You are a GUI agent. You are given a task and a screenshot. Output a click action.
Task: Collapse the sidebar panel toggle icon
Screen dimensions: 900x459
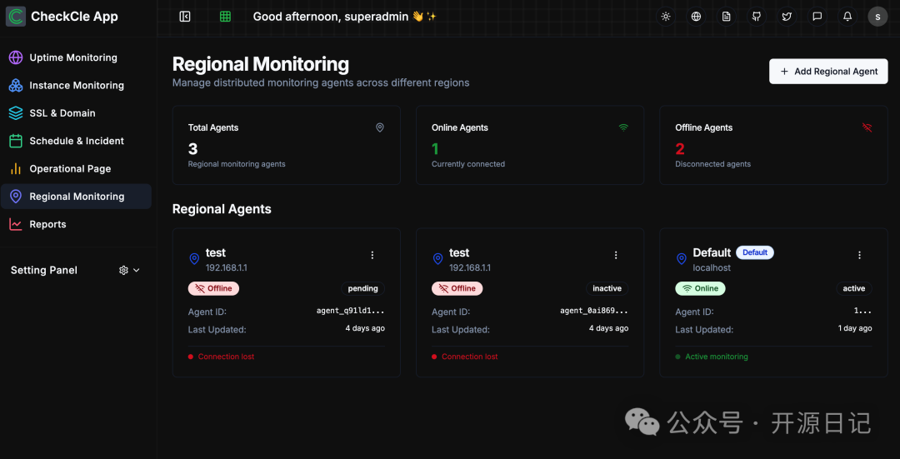point(185,17)
